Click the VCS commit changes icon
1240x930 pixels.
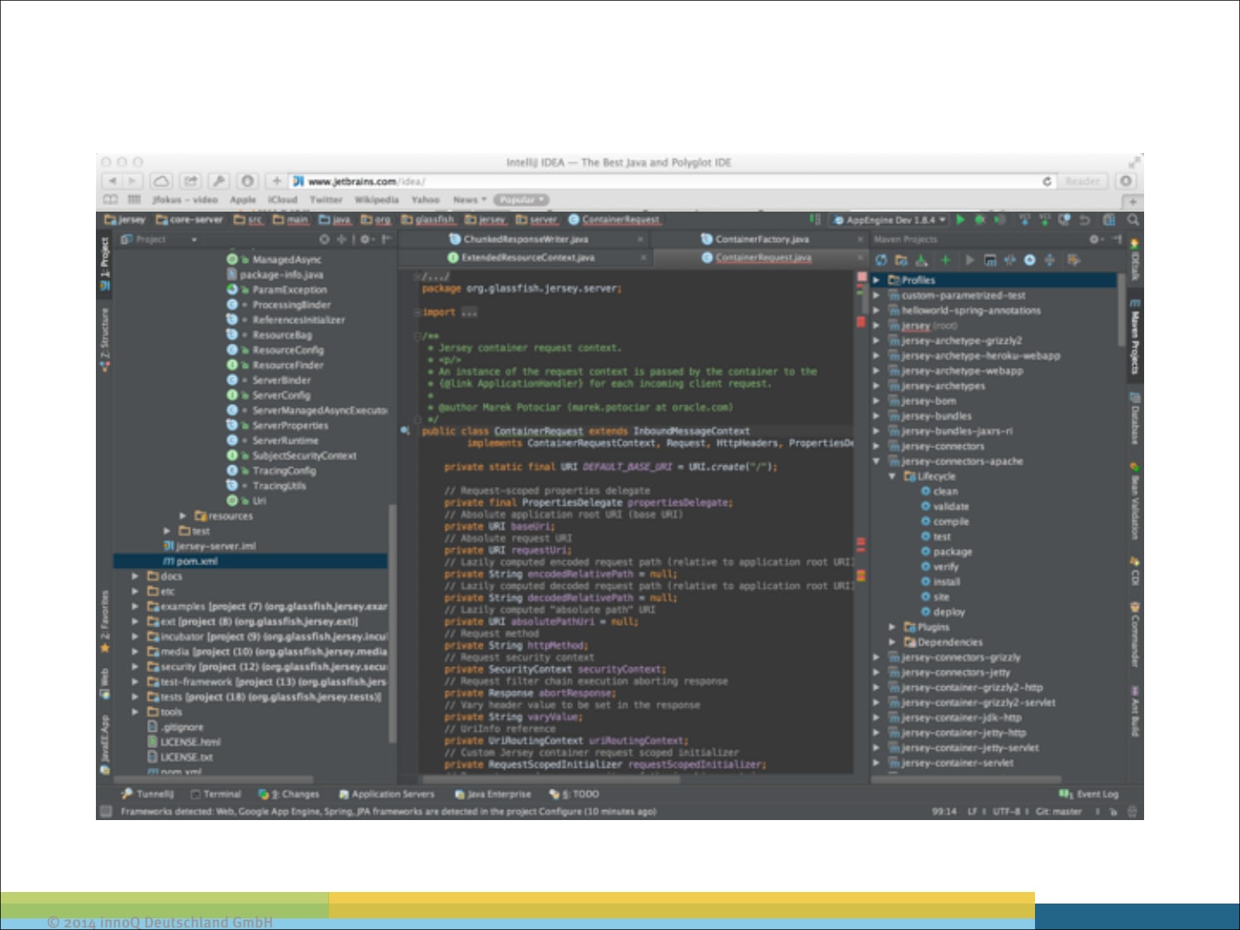point(1045,220)
